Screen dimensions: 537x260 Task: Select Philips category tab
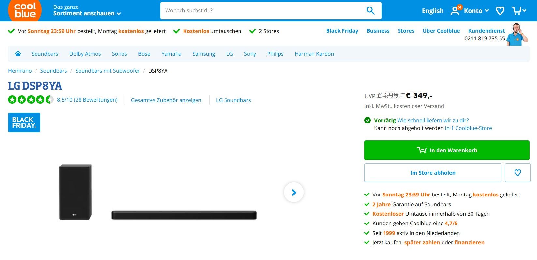(275, 54)
